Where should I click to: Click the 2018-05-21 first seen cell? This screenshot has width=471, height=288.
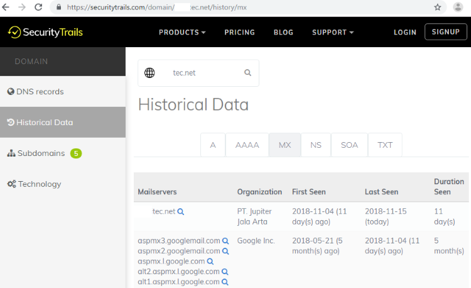pos(317,246)
